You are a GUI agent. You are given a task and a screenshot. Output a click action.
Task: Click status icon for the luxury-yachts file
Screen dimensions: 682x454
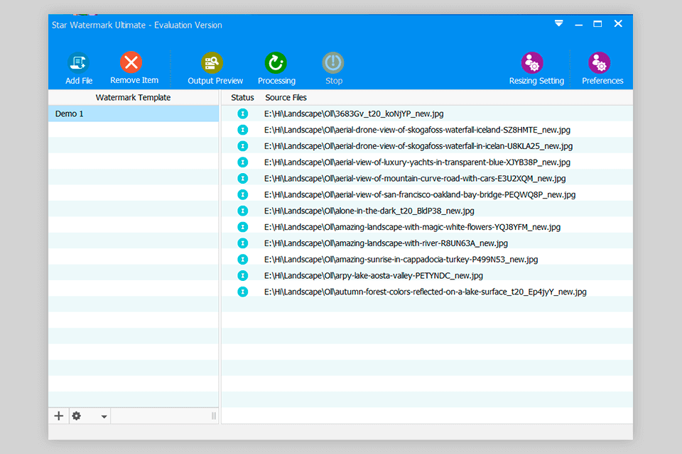point(243,162)
